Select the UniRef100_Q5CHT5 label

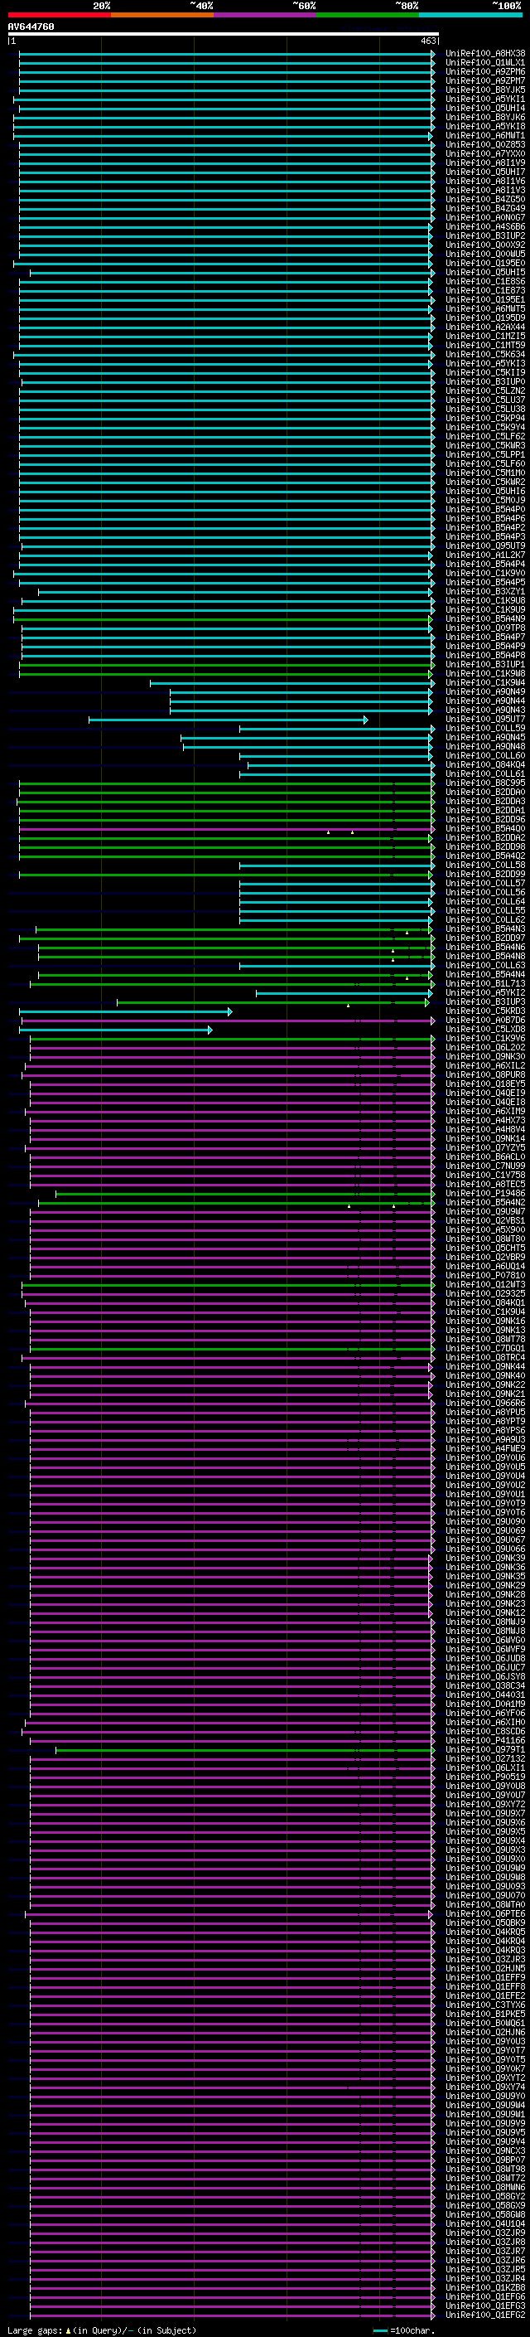(x=485, y=1249)
